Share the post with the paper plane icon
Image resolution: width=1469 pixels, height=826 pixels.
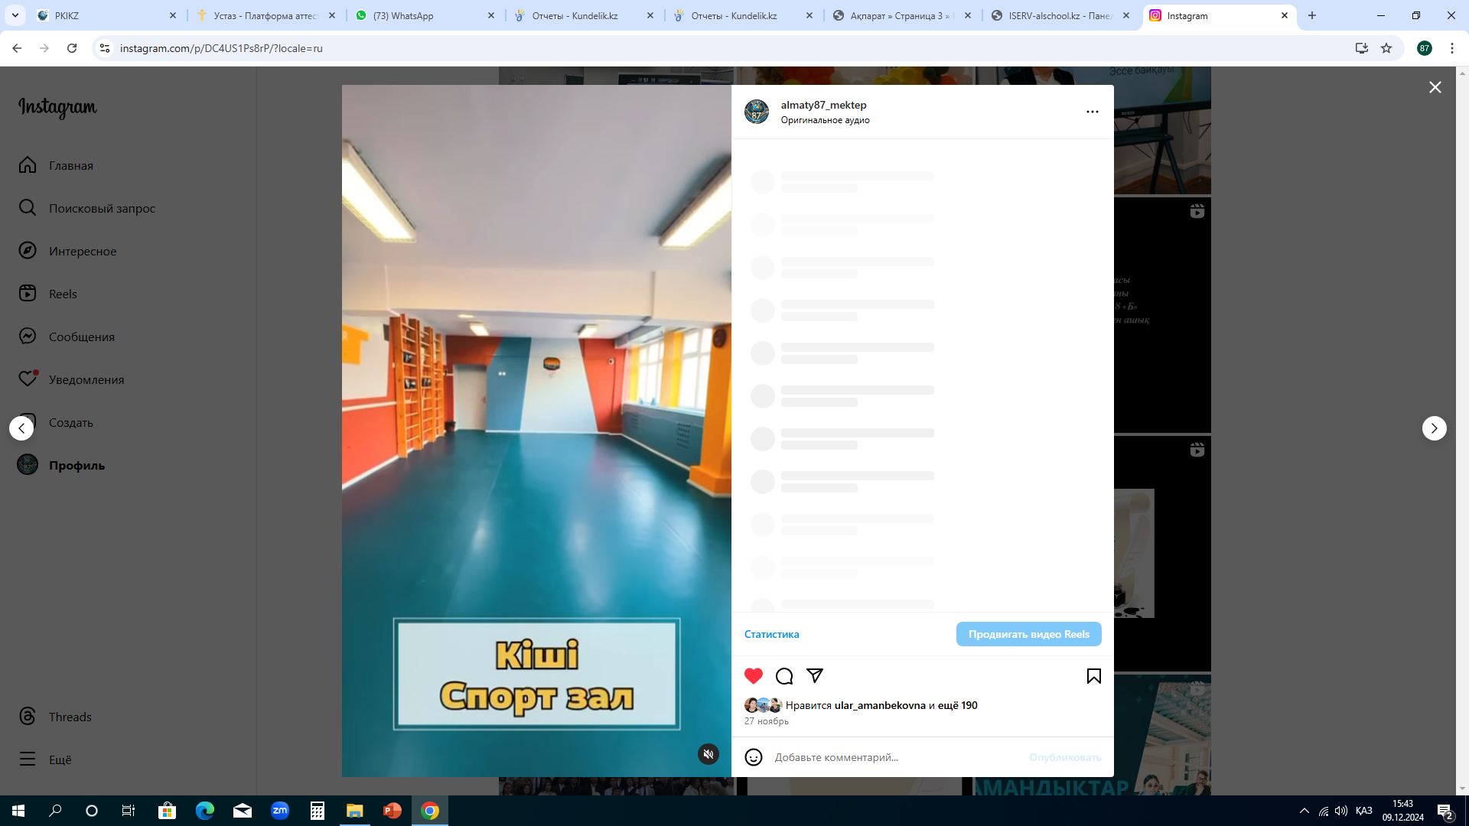coord(815,676)
